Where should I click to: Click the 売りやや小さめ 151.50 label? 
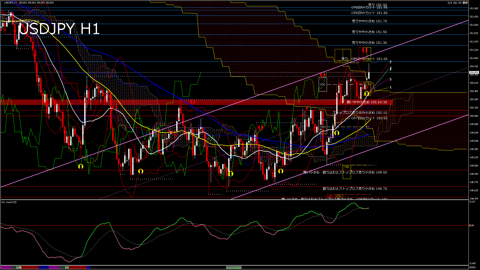[x=369, y=32]
